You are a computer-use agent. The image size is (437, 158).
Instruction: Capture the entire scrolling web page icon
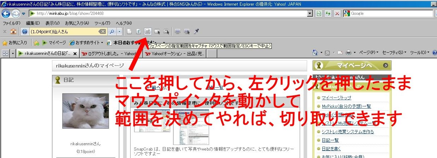click(139, 31)
